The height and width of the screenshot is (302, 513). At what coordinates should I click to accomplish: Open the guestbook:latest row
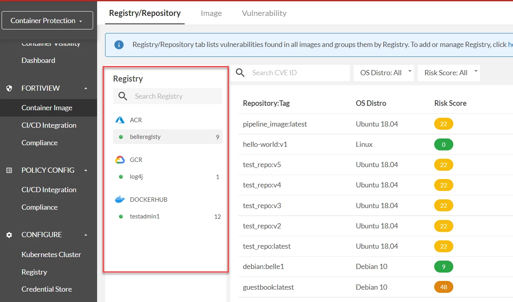[376, 287]
